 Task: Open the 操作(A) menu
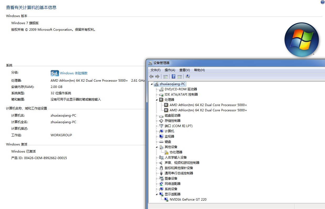pos(170,70)
